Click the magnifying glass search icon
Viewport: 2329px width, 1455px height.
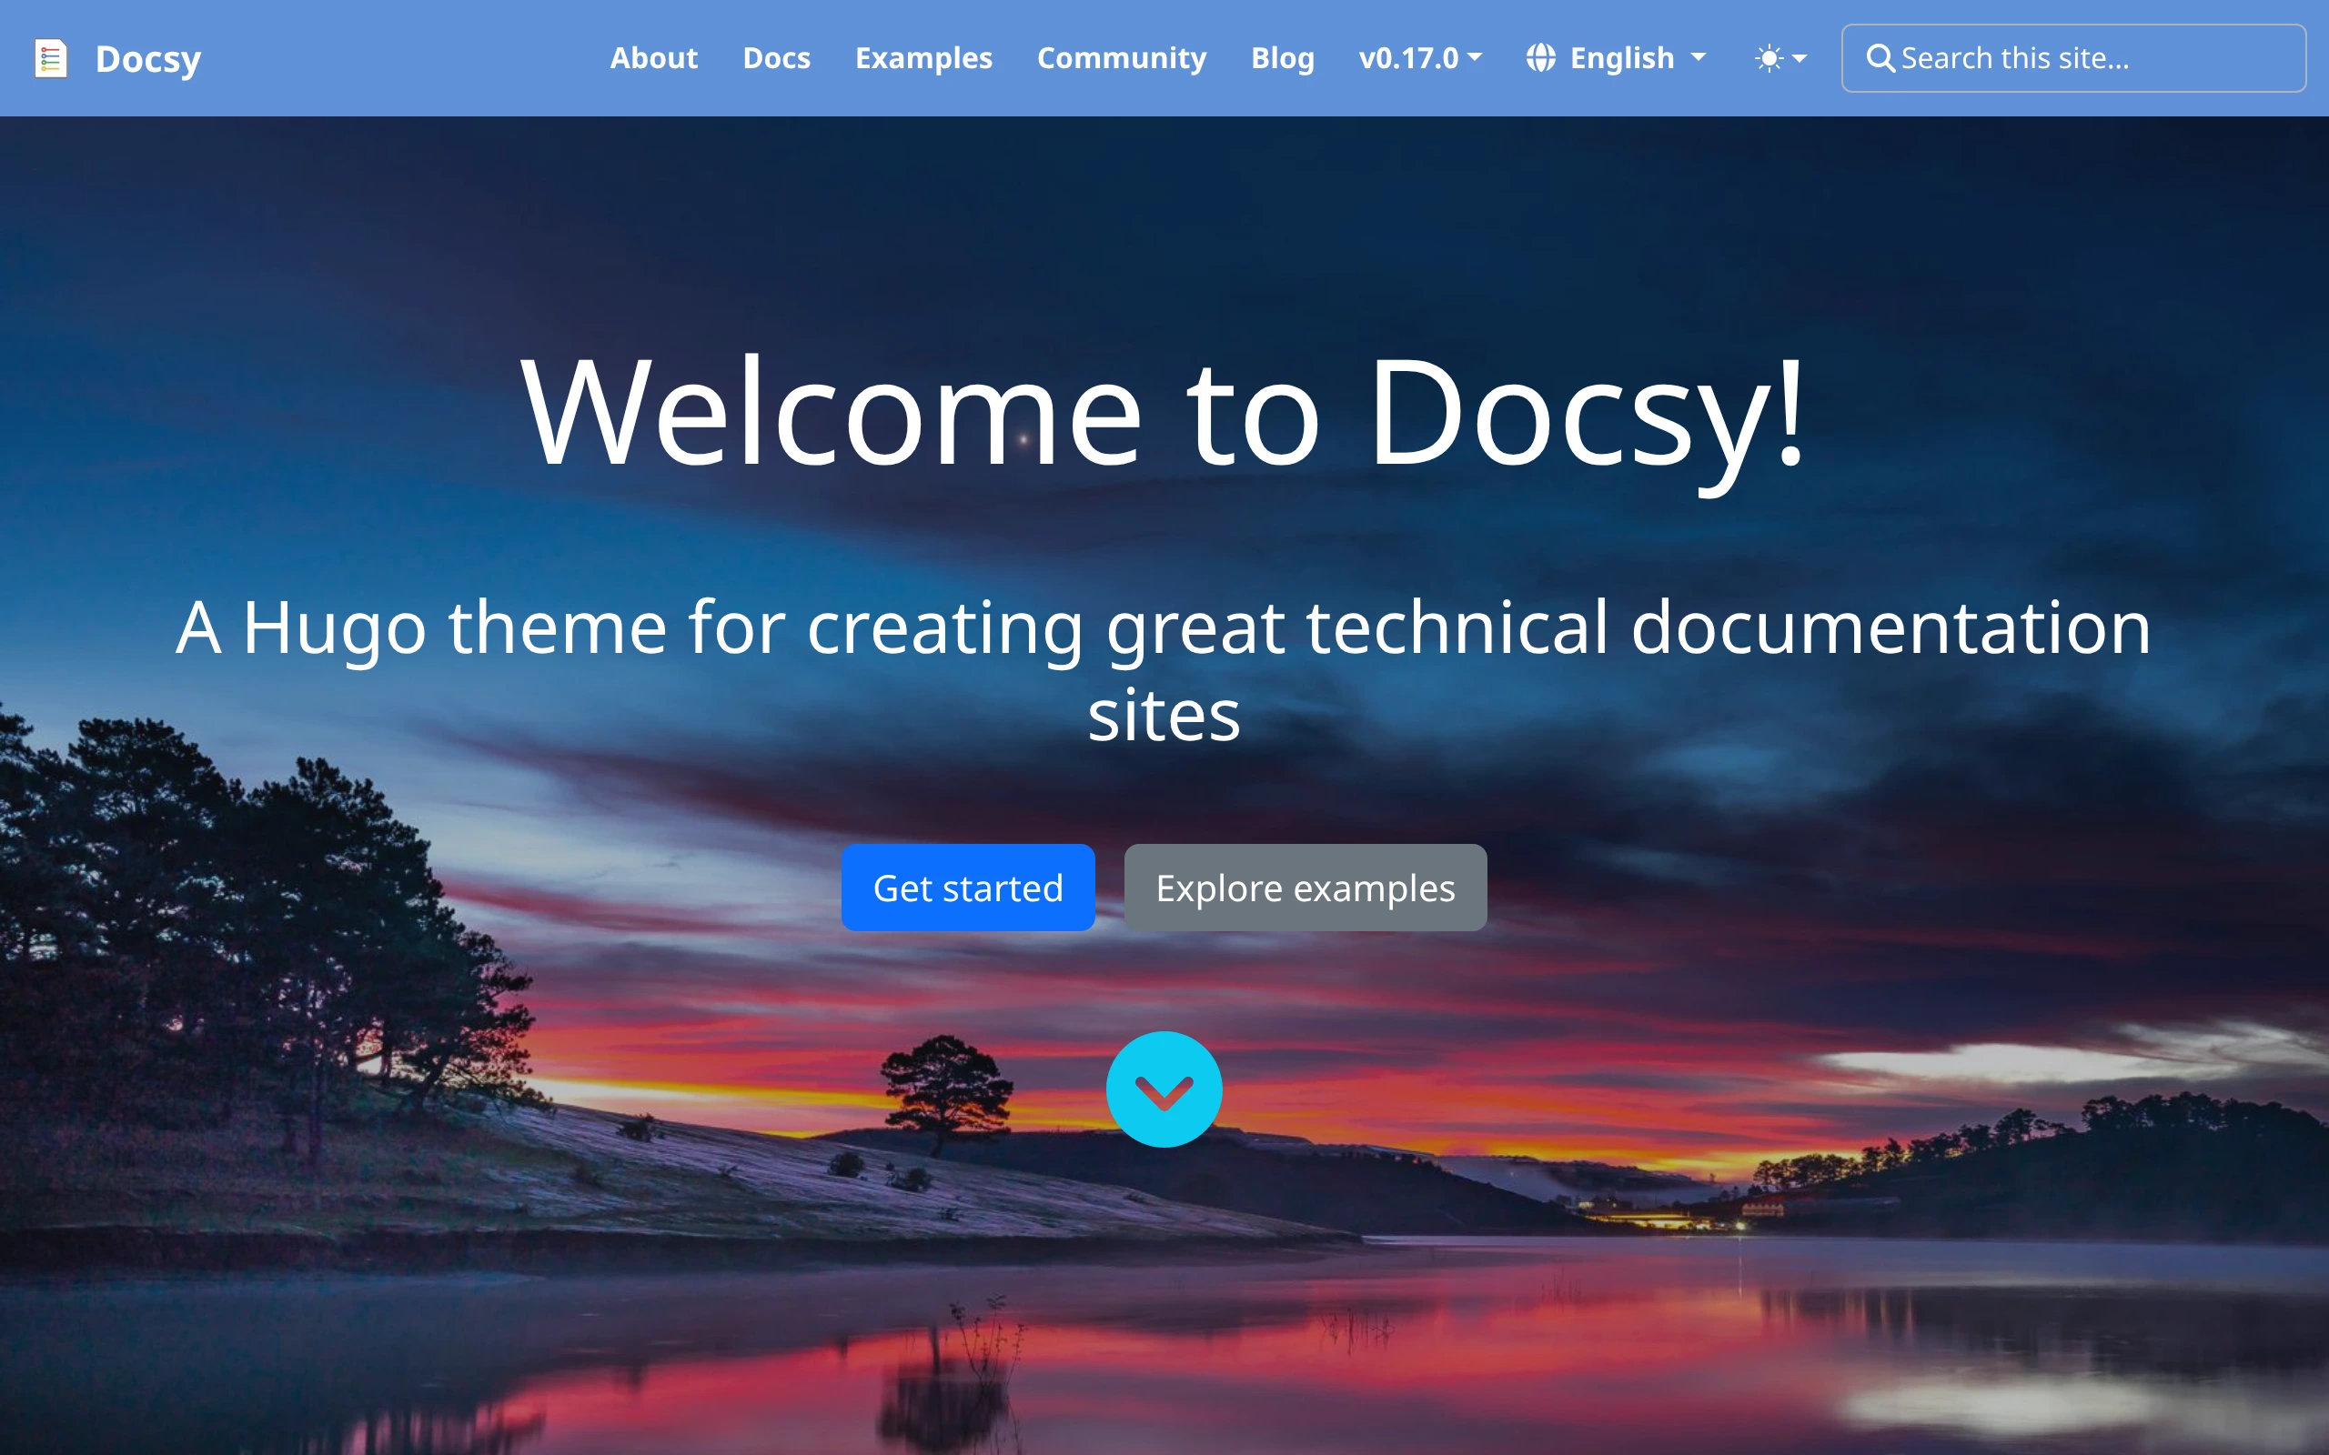1880,57
